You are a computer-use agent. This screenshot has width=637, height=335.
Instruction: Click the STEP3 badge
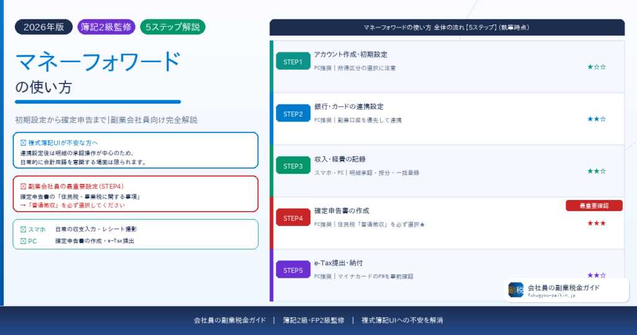293,166
